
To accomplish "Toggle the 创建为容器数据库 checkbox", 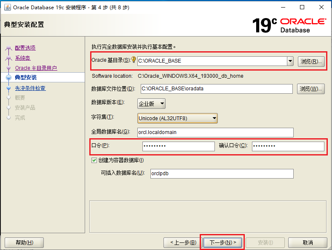I will pos(94,161).
